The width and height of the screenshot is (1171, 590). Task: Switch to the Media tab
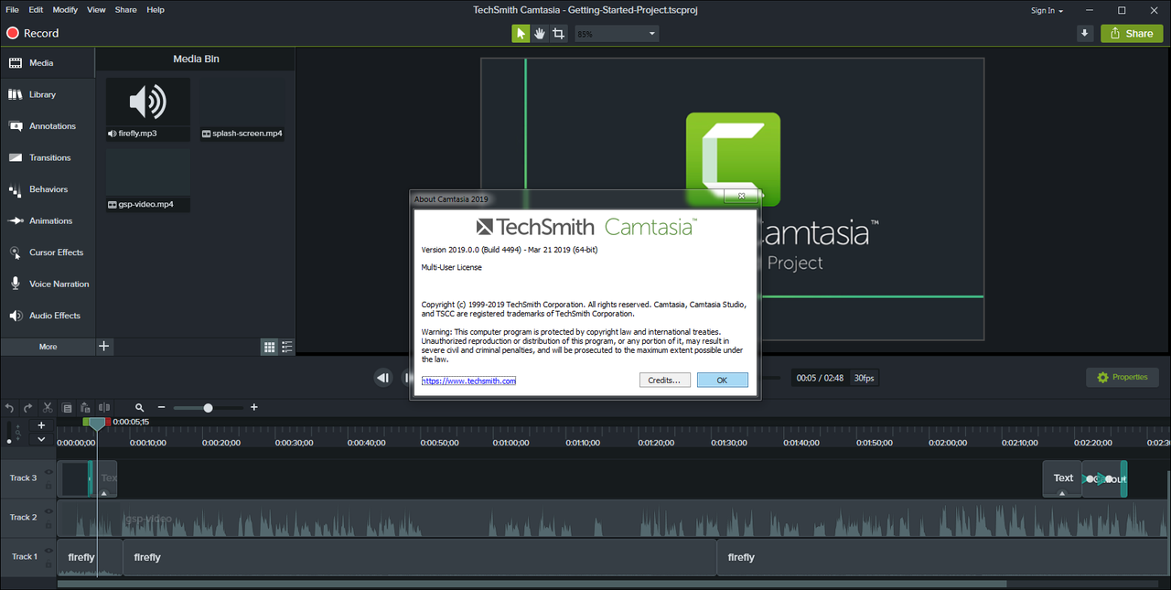tap(48, 63)
